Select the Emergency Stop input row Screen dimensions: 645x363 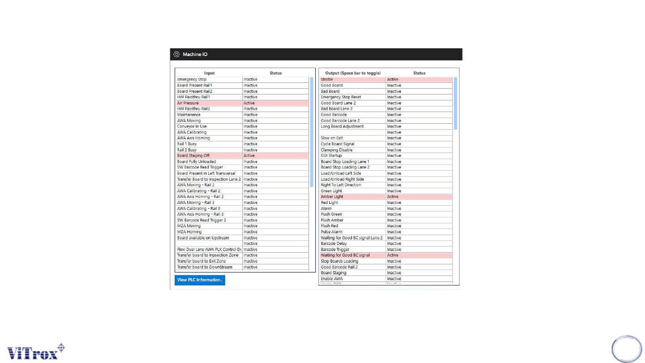click(242, 79)
